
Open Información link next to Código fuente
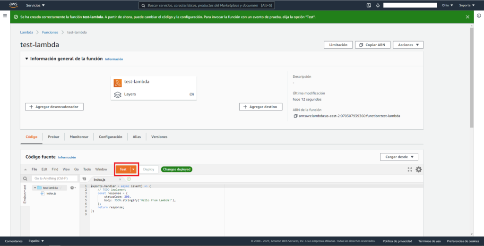67,157
